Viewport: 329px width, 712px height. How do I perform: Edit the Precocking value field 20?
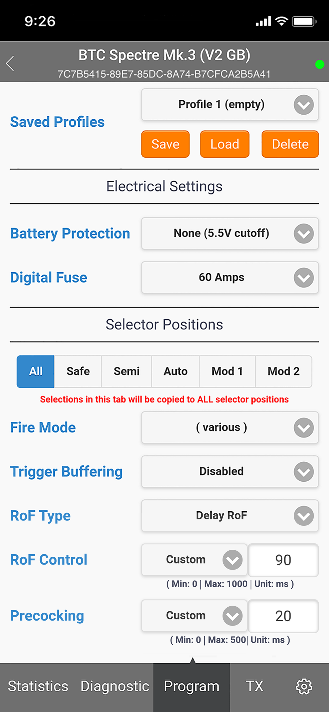tap(283, 616)
